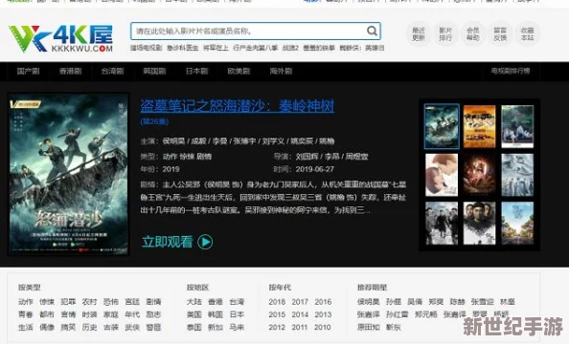Filter by region 日本
The height and width of the screenshot is (344, 569).
pyautogui.click(x=237, y=314)
